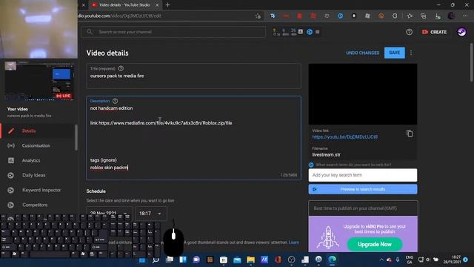The image size is (474, 267).
Task: Add this page to favourites in address bar
Action: pos(258,16)
